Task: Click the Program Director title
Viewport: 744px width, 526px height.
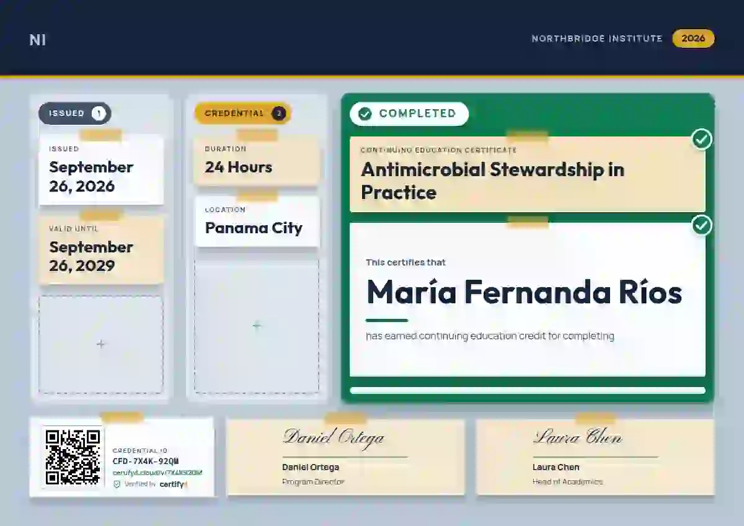Action: coord(313,481)
